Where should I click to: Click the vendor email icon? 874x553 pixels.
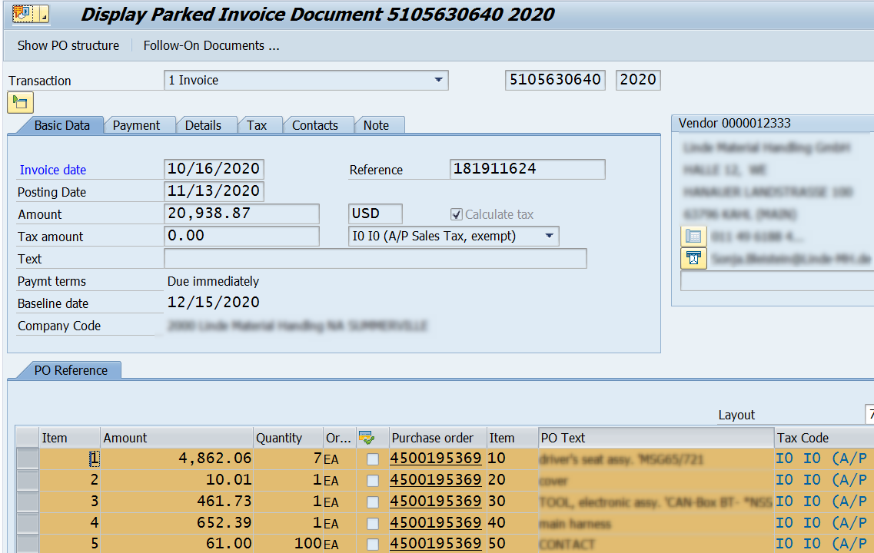coord(693,258)
